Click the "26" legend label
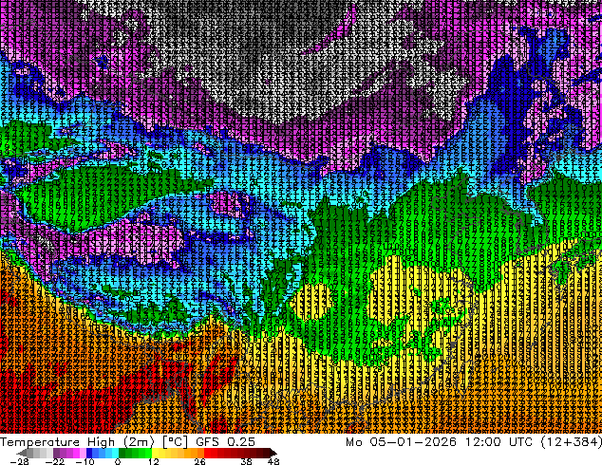The image size is (602, 465). [199, 461]
